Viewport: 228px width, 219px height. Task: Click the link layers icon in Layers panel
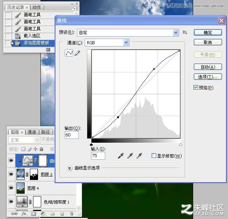[14, 213]
